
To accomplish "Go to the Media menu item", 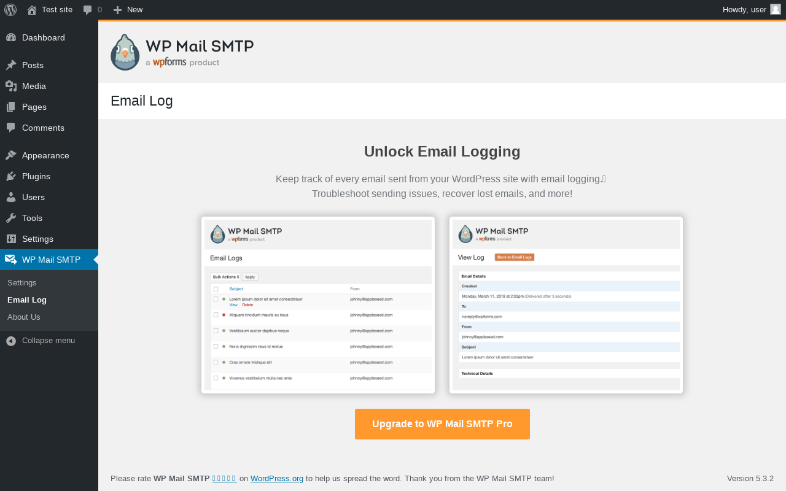I will click(49, 86).
